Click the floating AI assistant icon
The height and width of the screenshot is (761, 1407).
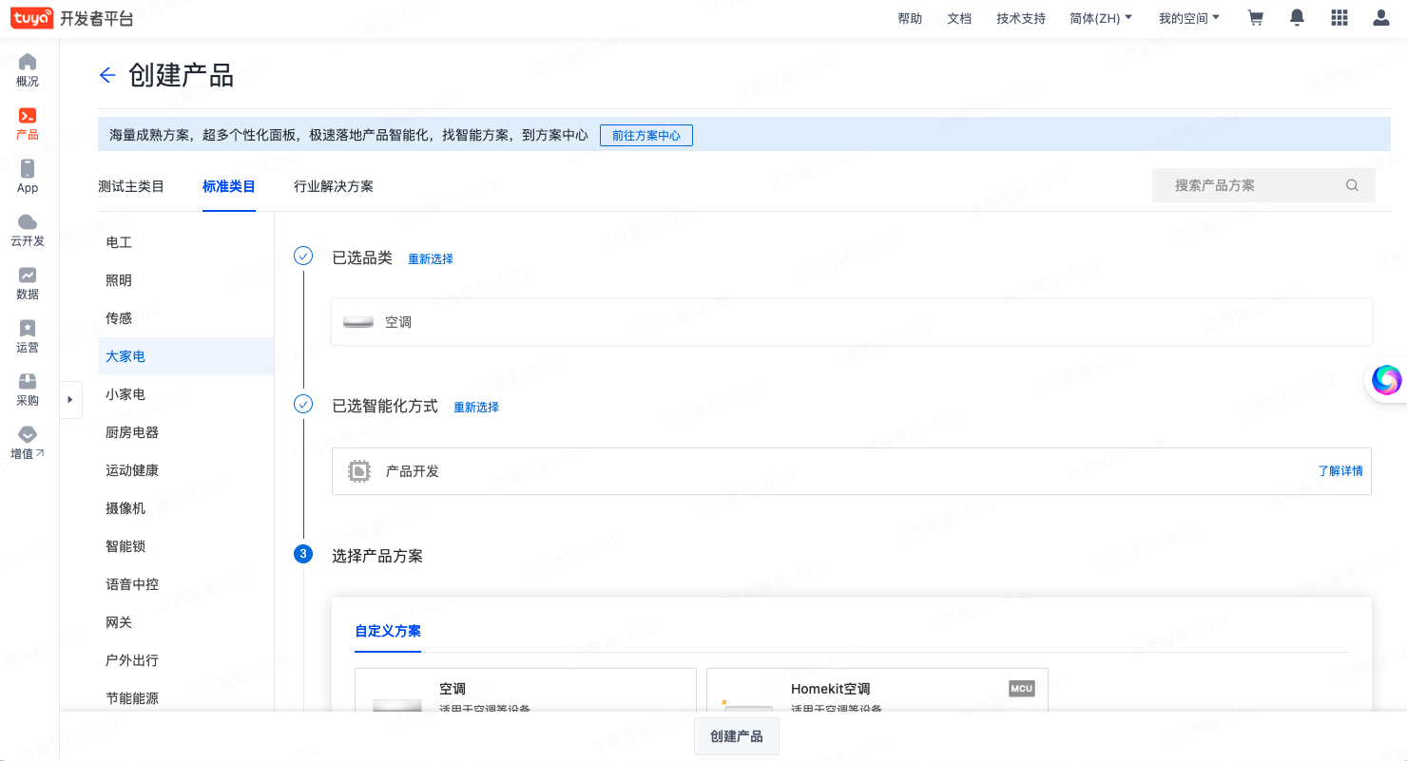coord(1386,380)
